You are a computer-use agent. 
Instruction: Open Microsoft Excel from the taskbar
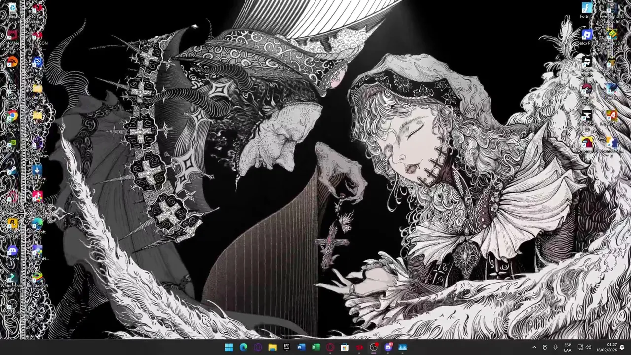click(x=315, y=347)
